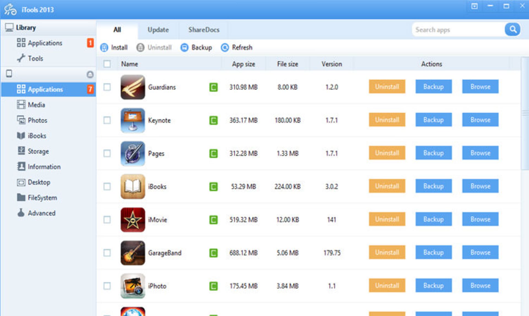This screenshot has width=529, height=316.
Task: Open Photos in the sidebar
Action: point(48,120)
